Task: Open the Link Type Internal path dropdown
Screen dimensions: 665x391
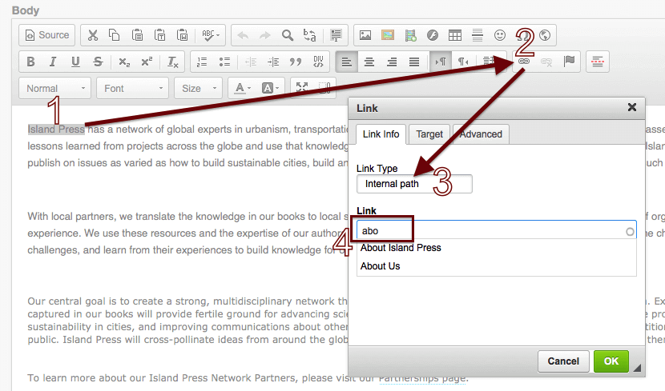Action: [x=414, y=184]
